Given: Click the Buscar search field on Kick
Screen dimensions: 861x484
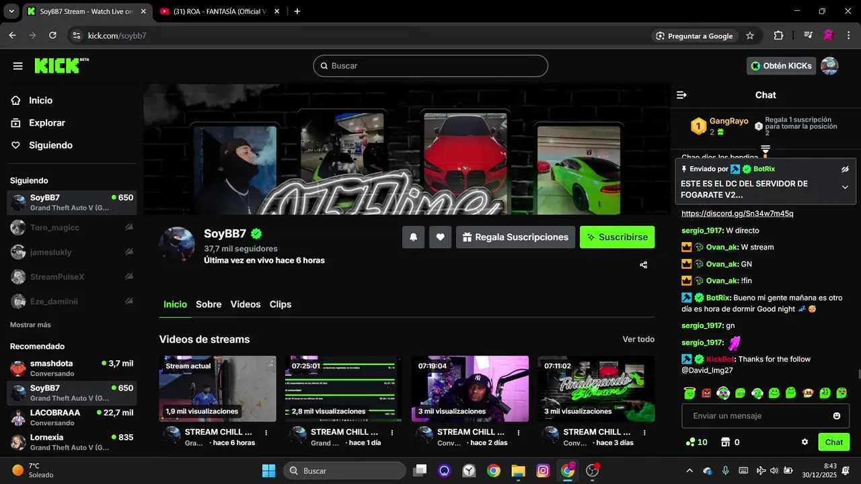Looking at the screenshot, I should [430, 66].
